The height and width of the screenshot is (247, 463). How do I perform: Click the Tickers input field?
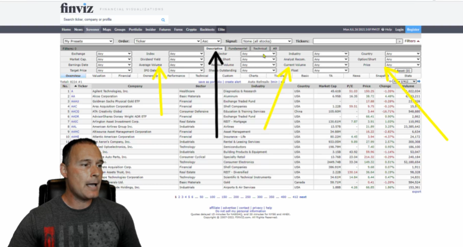click(354, 41)
